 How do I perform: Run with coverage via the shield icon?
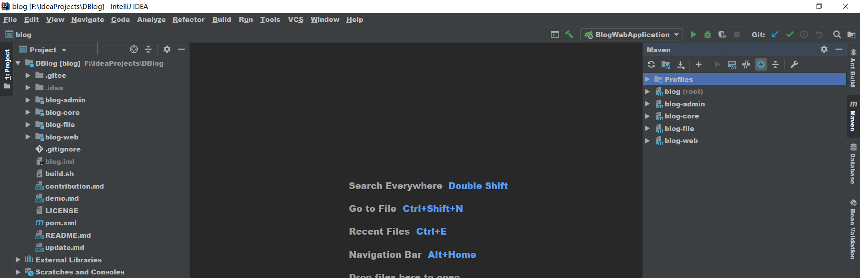coord(722,34)
